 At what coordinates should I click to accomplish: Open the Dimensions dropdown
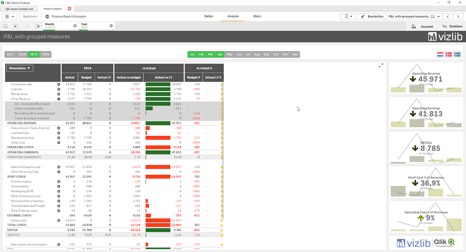[x=20, y=68]
